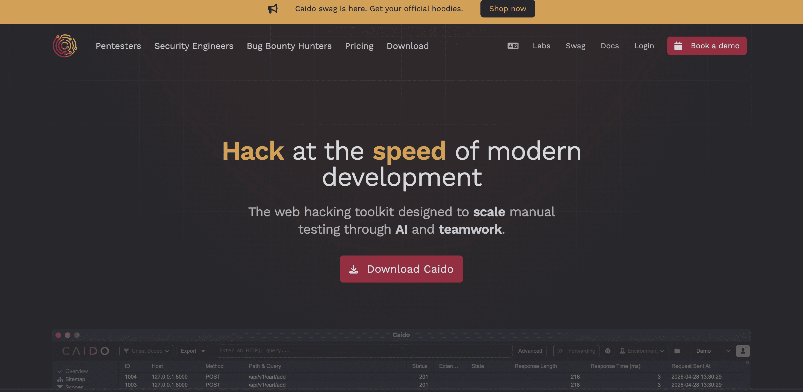Click the Response Length column header
Image resolution: width=803 pixels, height=392 pixels.
[x=536, y=366]
